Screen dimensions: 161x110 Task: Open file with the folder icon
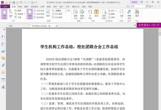tap(6, 2)
